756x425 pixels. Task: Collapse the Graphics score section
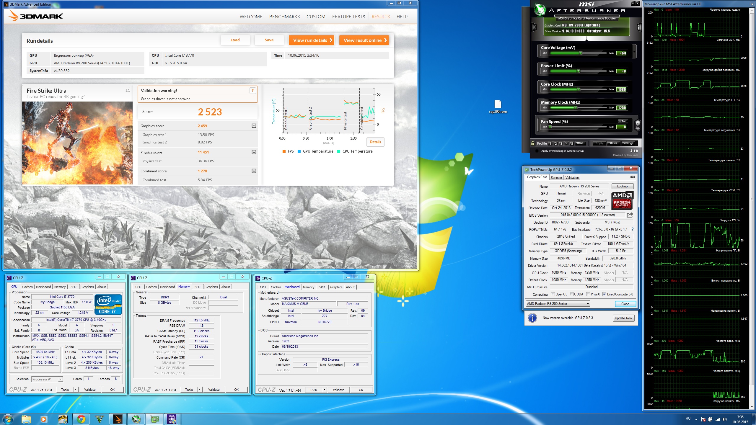254,126
